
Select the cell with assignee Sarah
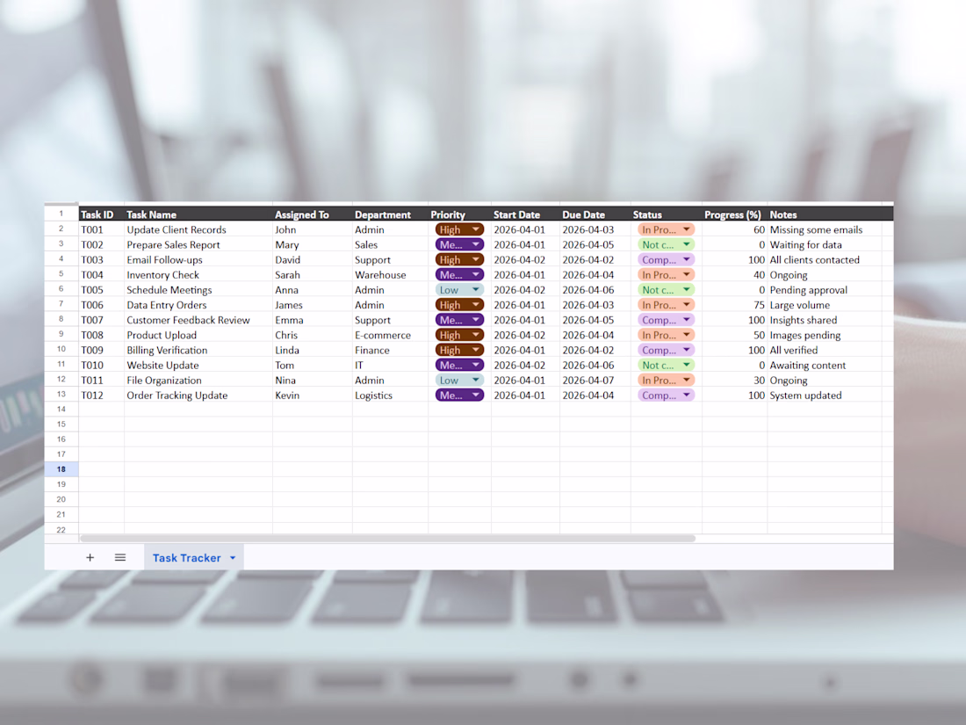tap(313, 275)
